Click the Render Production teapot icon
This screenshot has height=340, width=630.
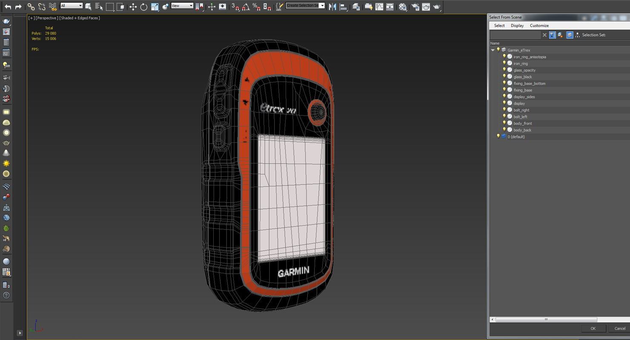click(x=437, y=7)
